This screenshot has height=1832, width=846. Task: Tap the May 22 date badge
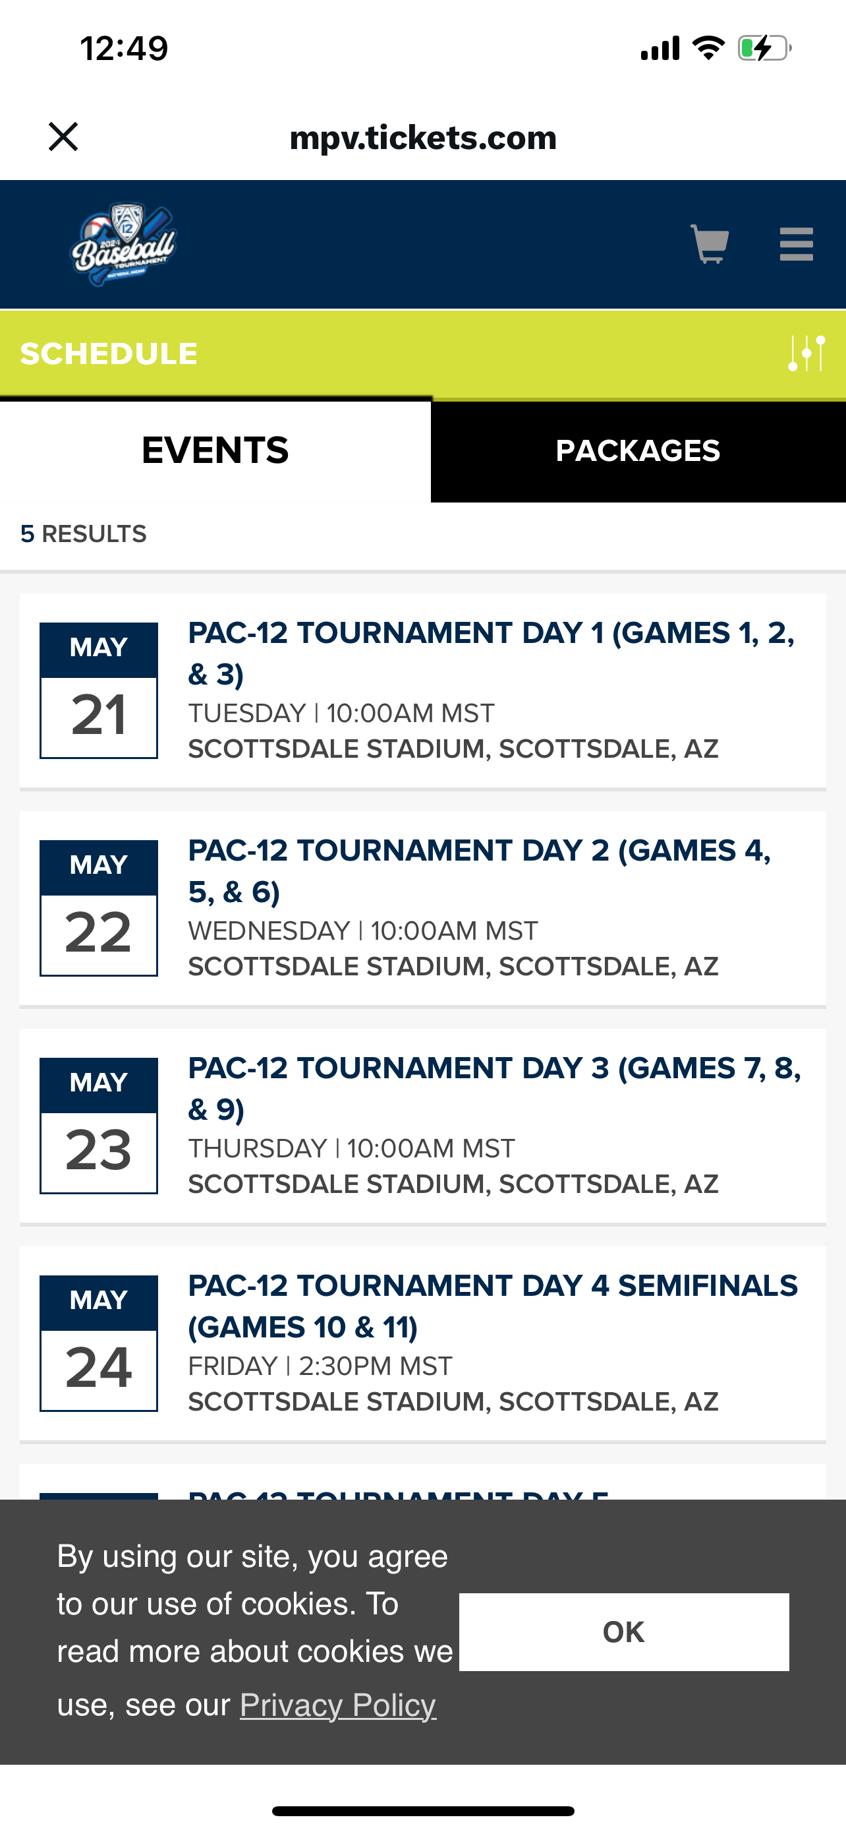99,908
